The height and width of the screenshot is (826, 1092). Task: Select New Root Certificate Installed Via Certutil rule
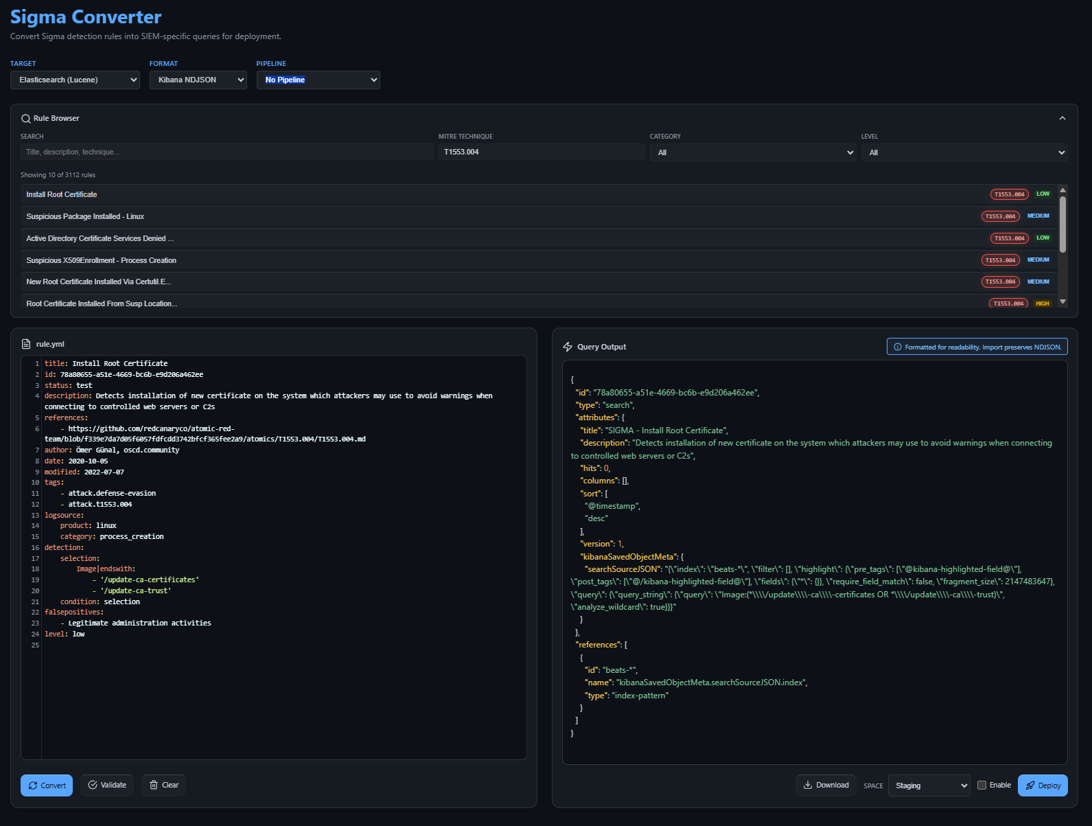point(99,282)
